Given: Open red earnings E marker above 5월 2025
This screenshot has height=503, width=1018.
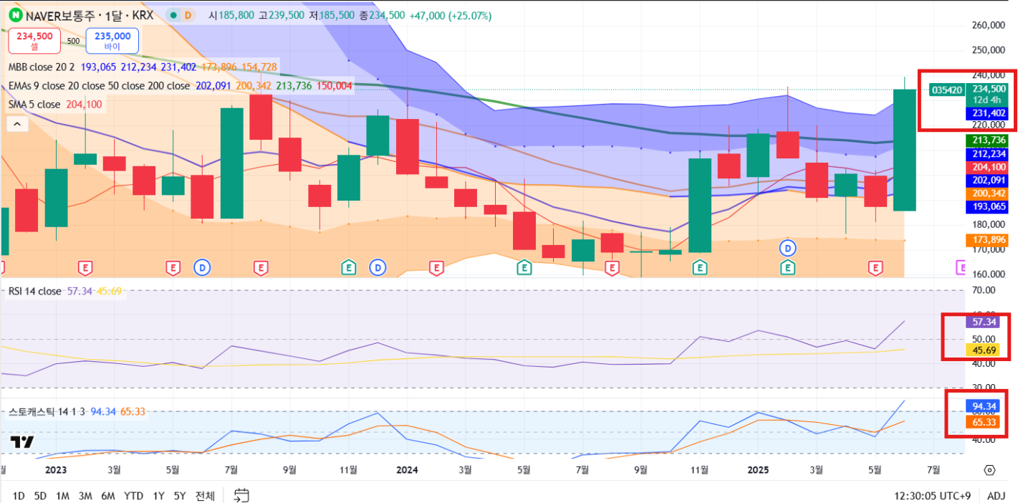Looking at the screenshot, I should pyautogui.click(x=875, y=268).
